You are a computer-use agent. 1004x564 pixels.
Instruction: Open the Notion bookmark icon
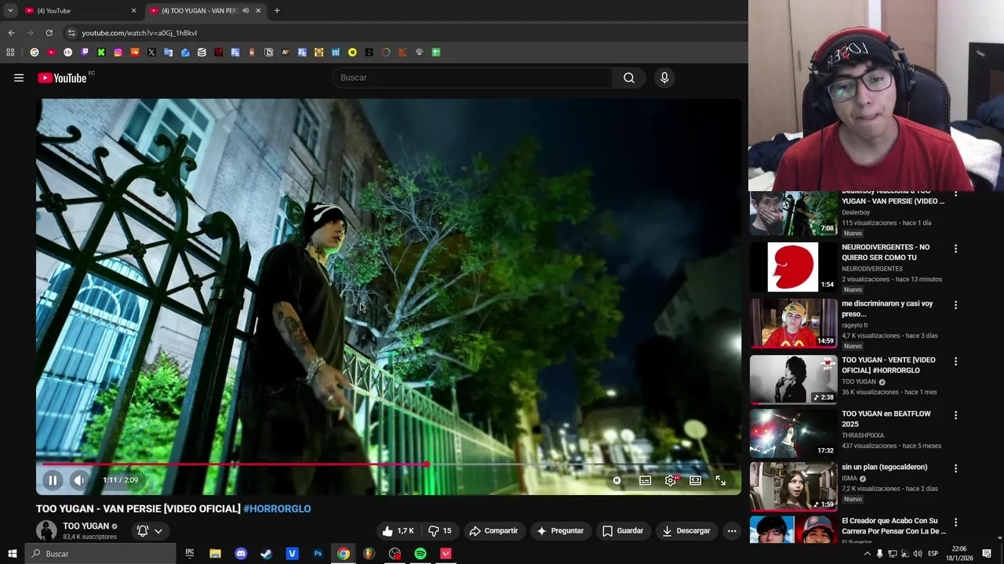click(x=269, y=52)
